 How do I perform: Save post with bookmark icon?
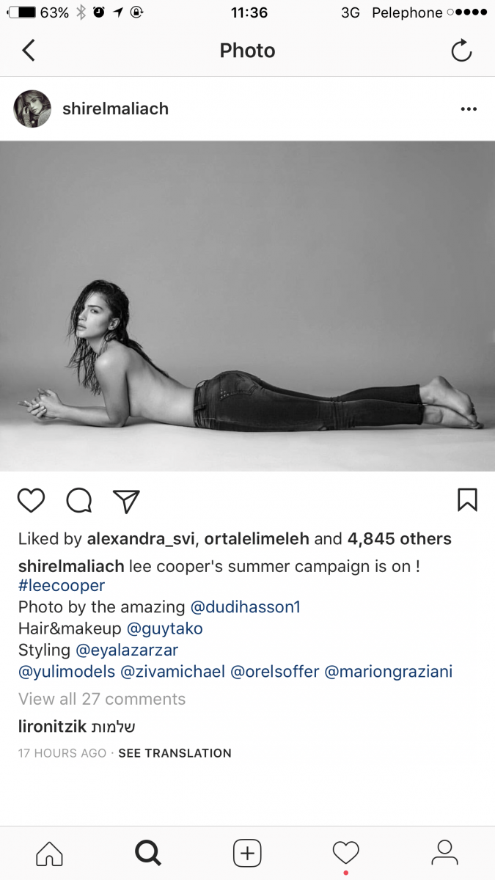pos(467,500)
